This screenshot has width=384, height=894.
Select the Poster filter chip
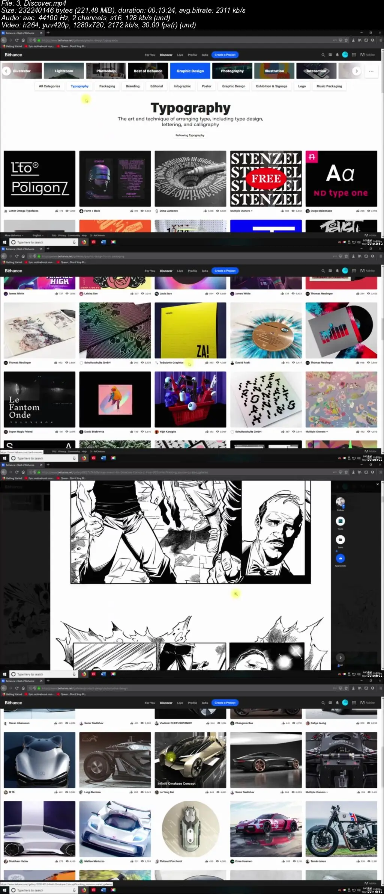click(207, 86)
